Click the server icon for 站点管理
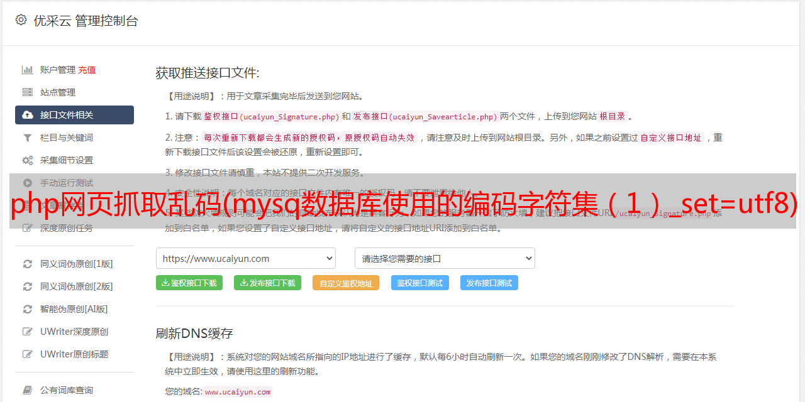 click(x=28, y=92)
